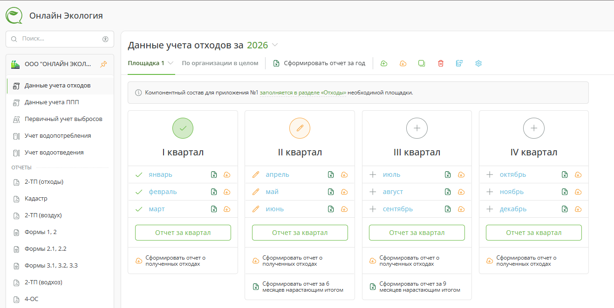Export апрель to Excel icon
The height and width of the screenshot is (308, 614).
click(x=331, y=174)
